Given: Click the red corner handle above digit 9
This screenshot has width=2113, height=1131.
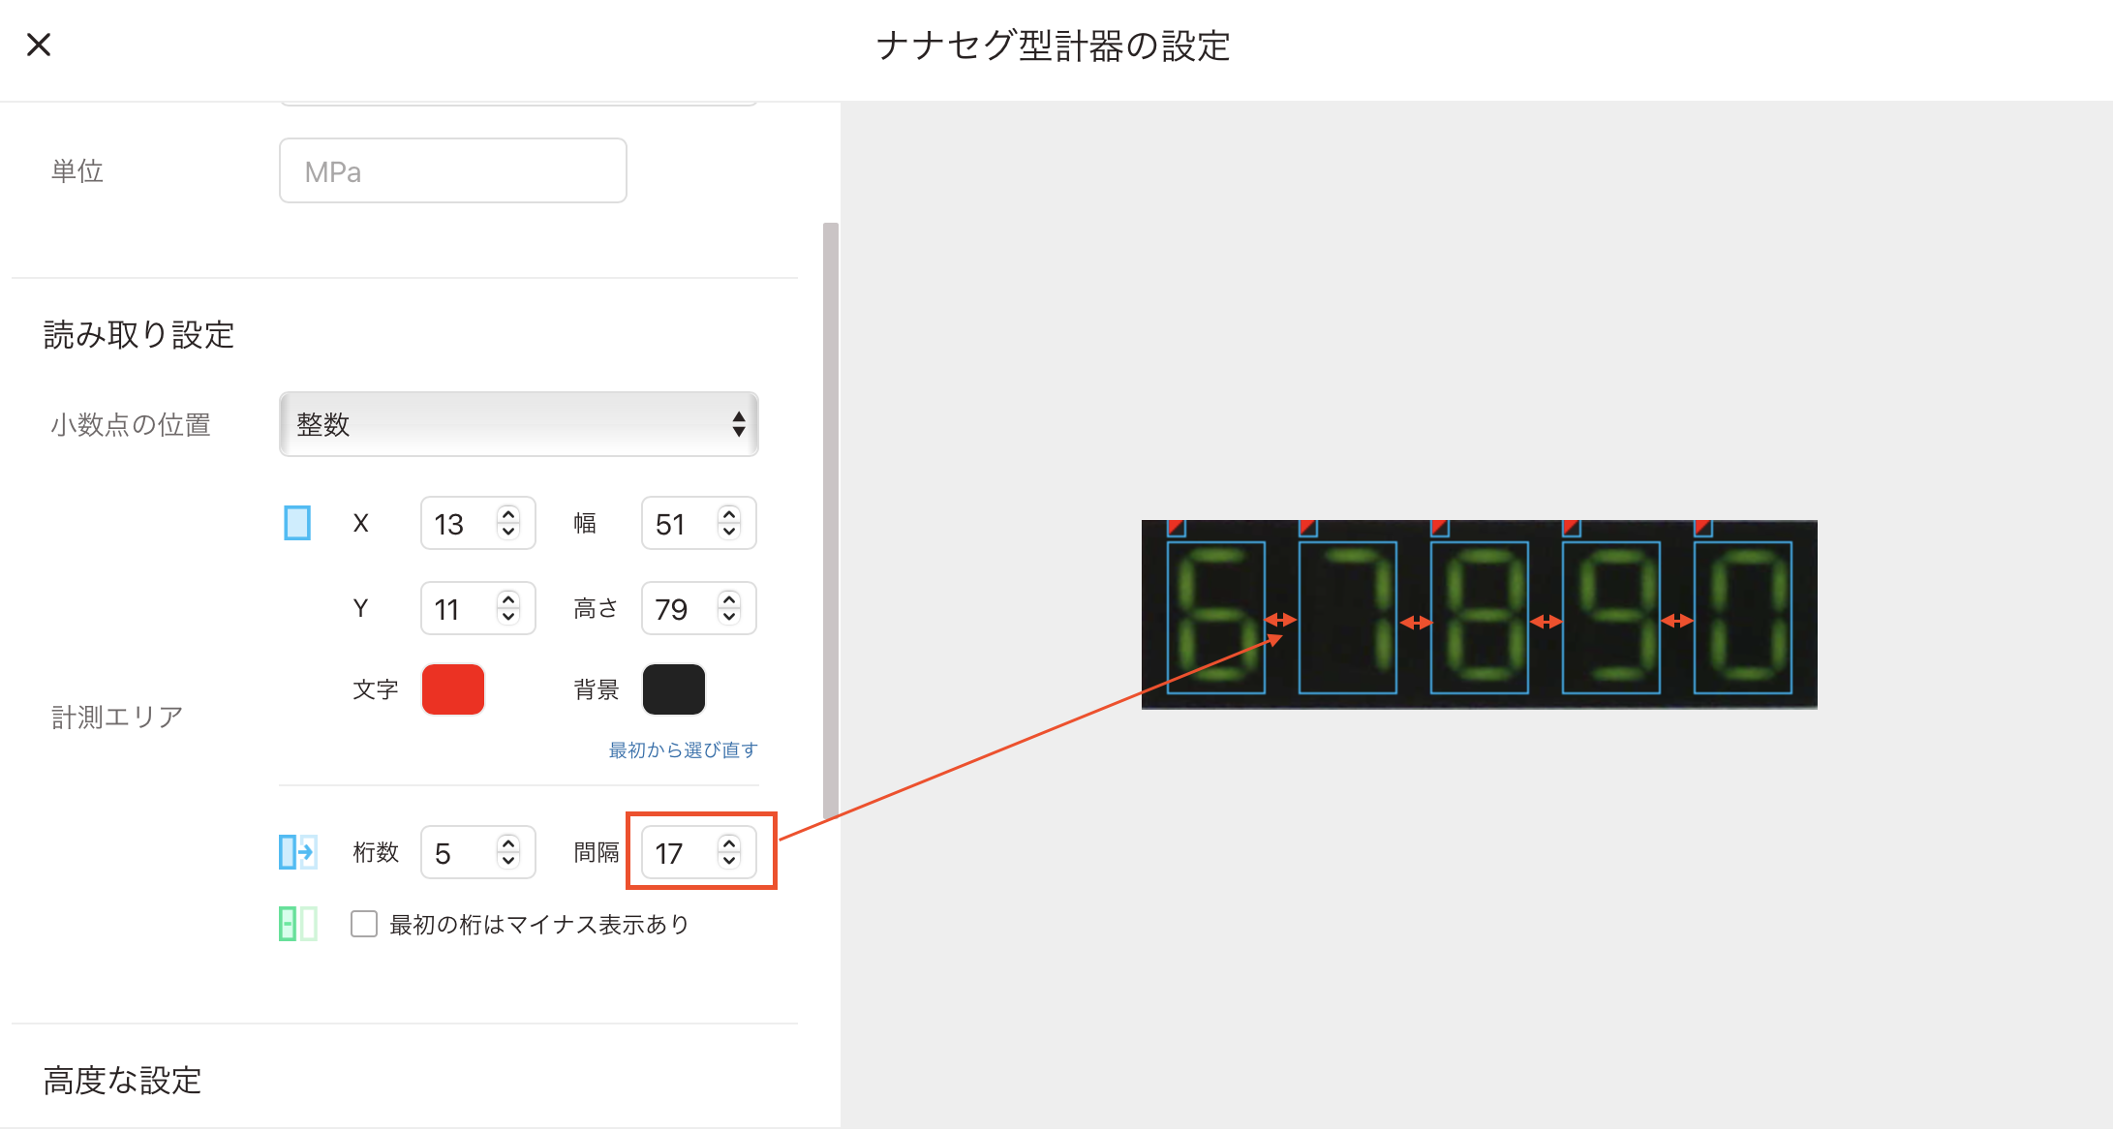Looking at the screenshot, I should point(1572,528).
